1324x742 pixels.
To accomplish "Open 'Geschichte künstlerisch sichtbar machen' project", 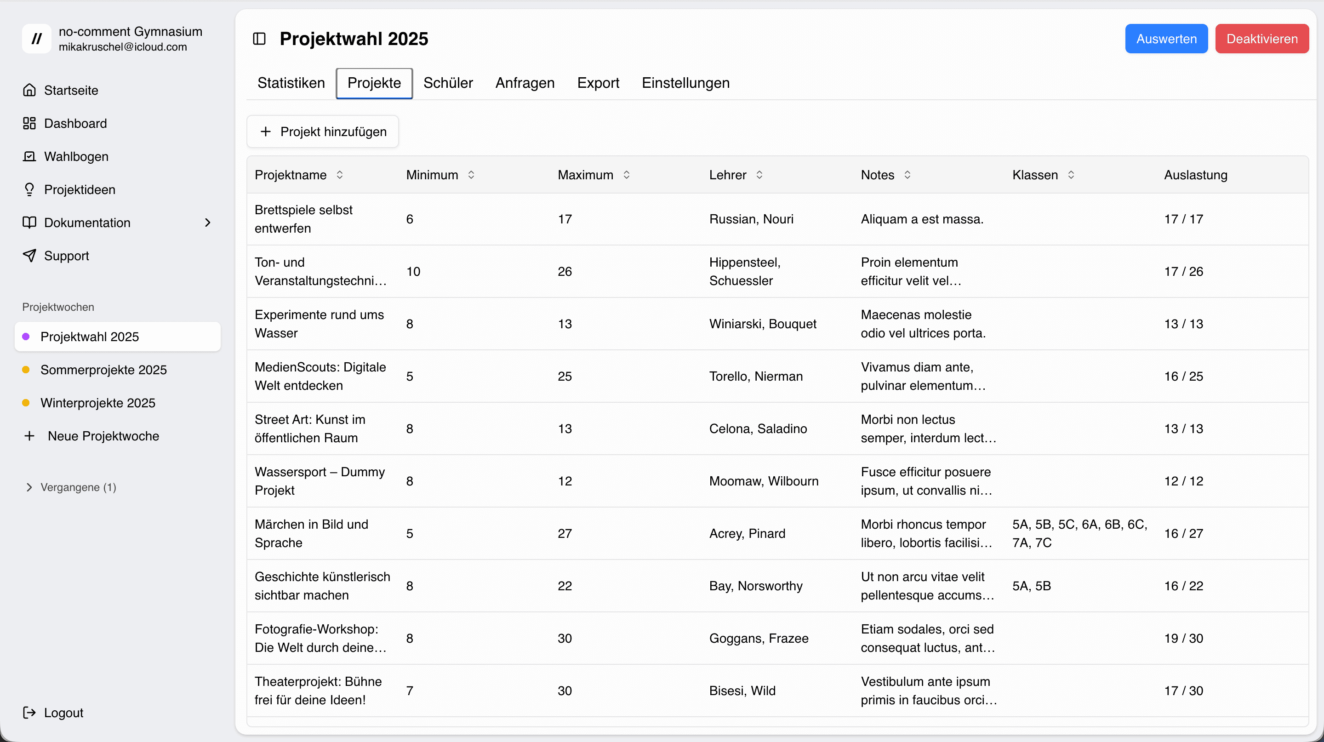I will coord(778,586).
